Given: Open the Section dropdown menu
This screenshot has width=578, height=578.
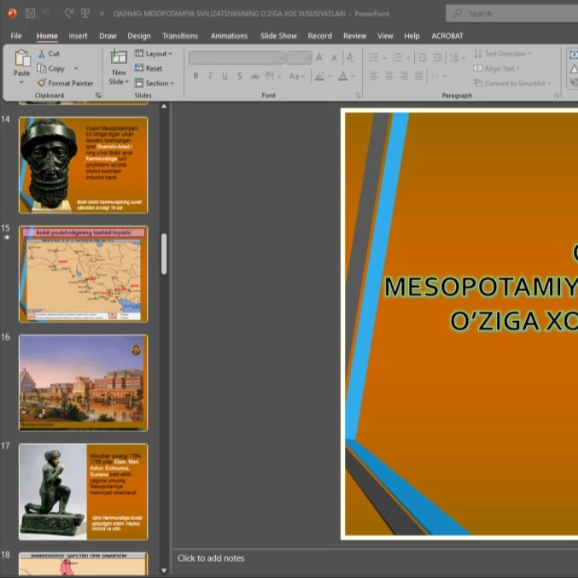Looking at the screenshot, I should [x=155, y=83].
